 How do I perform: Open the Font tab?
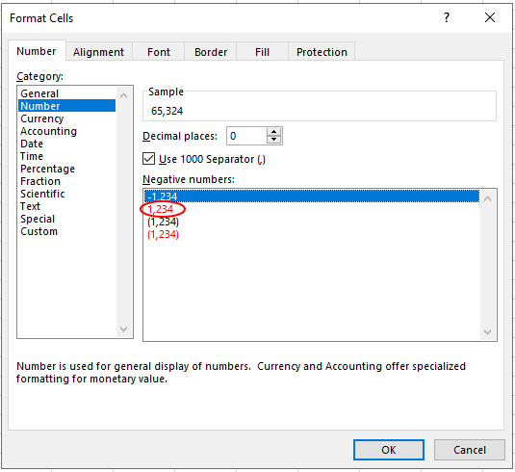[159, 52]
